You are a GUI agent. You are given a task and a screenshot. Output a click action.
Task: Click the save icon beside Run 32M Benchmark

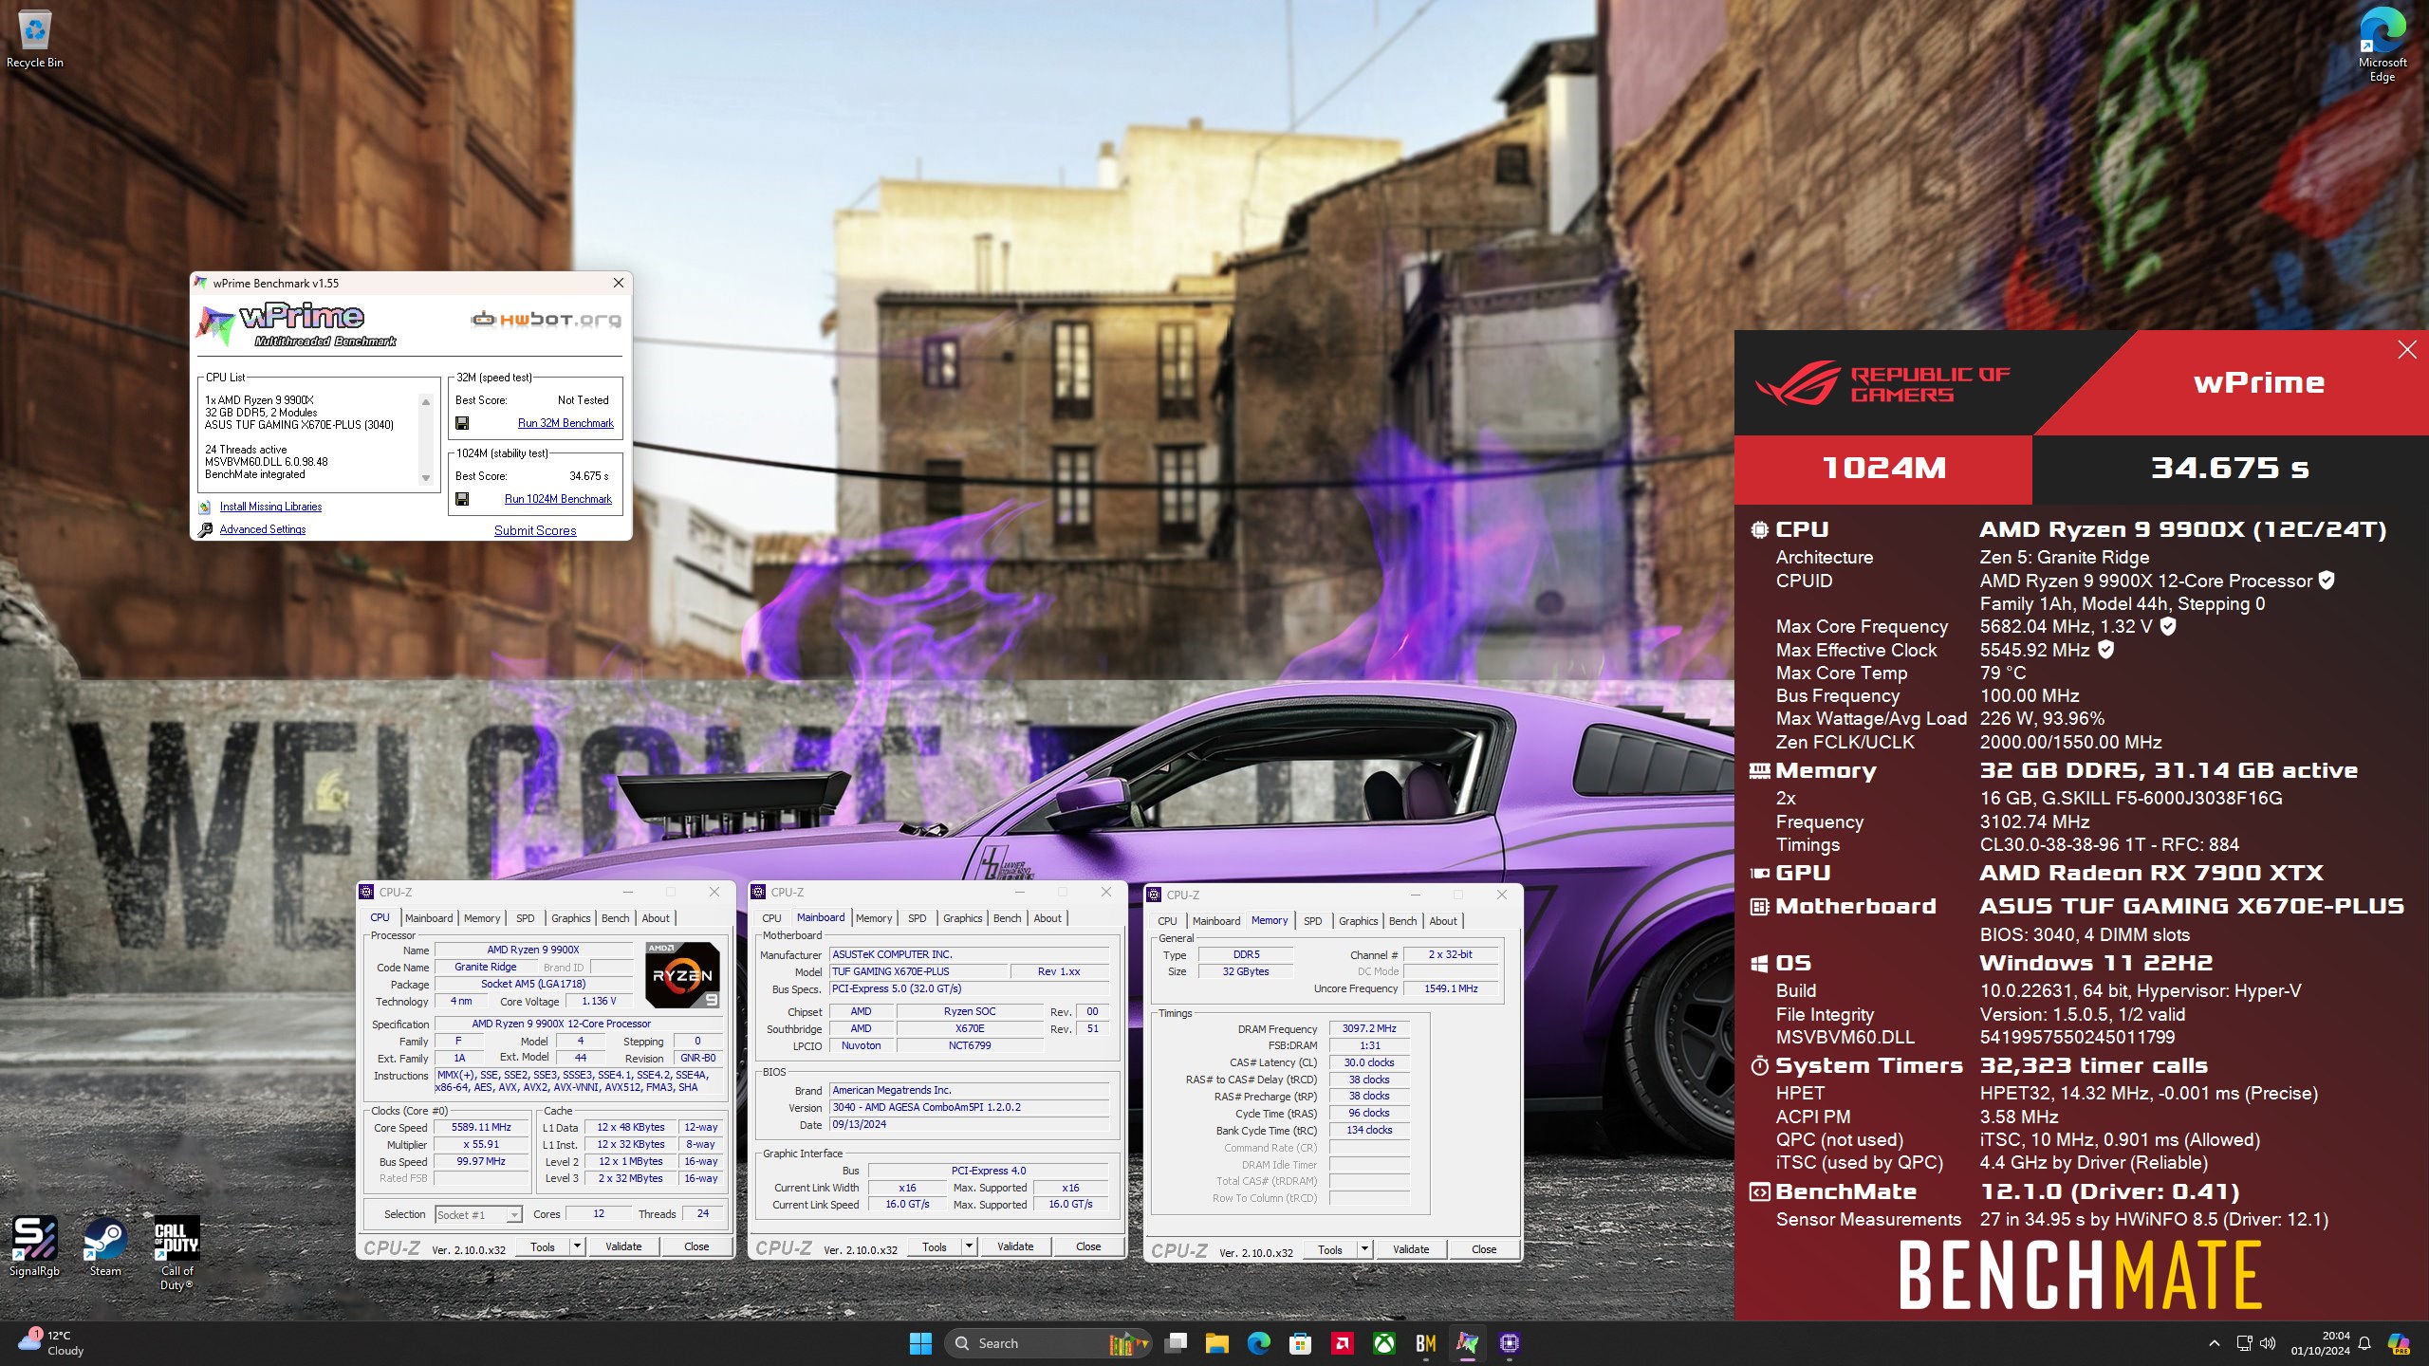[x=462, y=423]
